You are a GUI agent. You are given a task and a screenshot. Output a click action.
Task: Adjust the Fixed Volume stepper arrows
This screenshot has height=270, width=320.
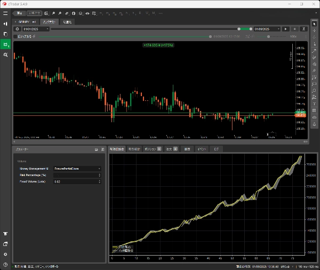(100, 181)
